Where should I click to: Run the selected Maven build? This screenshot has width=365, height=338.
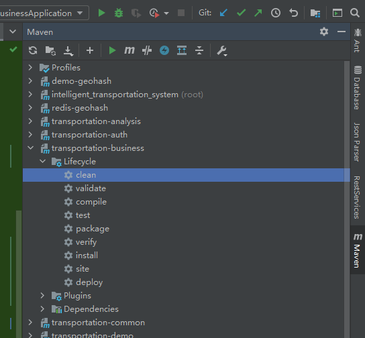(112, 50)
